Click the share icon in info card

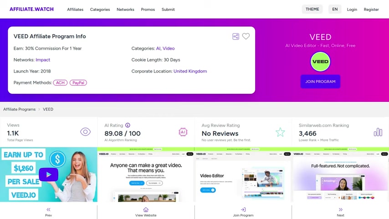(235, 36)
